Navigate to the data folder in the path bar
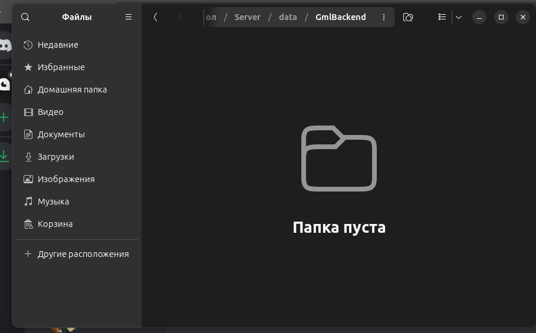The image size is (536, 333). click(x=288, y=17)
